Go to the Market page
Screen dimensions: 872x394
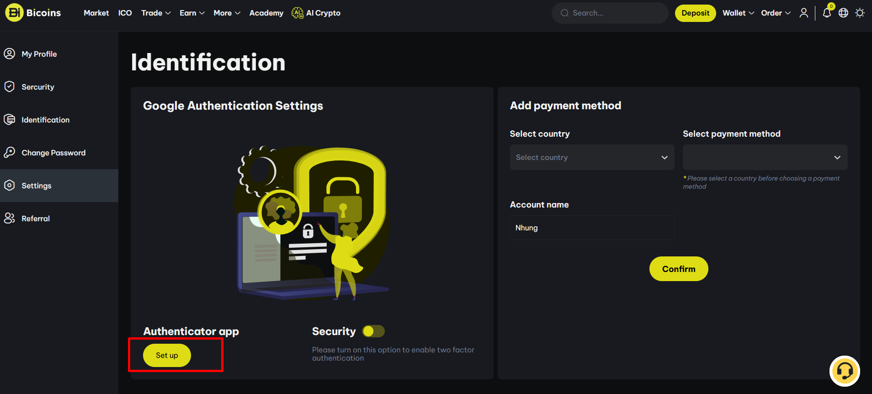96,13
